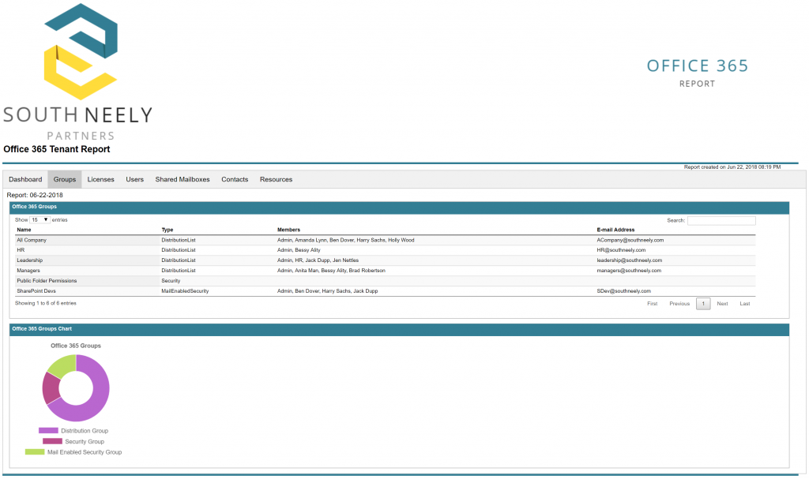The image size is (809, 479).
Task: Open the Dashboard tab
Action: (x=25, y=179)
